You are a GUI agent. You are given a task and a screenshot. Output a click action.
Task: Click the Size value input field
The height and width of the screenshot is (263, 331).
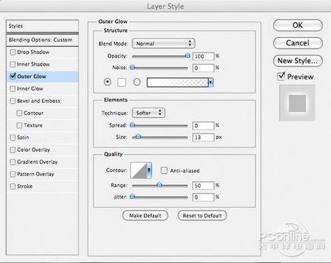click(x=203, y=137)
